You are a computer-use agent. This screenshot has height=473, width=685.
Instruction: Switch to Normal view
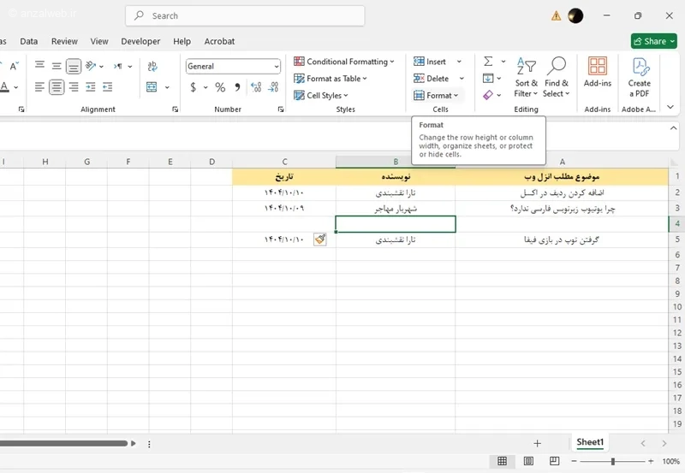tap(503, 461)
